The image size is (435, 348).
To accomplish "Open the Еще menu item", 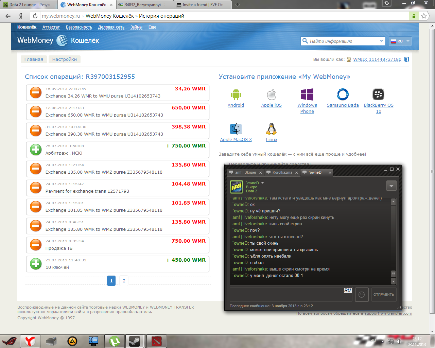I will pyautogui.click(x=152, y=27).
